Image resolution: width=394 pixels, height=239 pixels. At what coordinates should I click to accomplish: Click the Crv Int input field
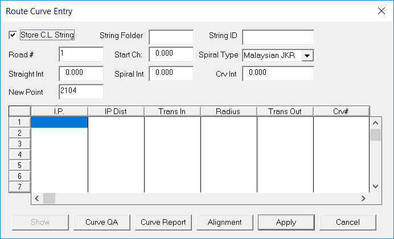coord(278,73)
